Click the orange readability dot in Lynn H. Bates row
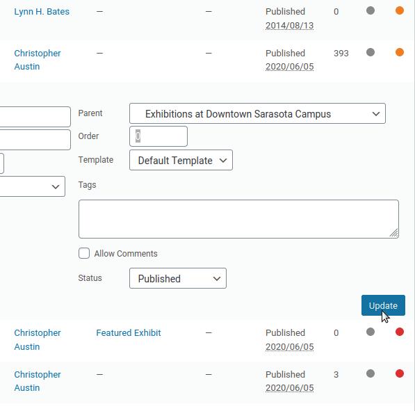 400,10
